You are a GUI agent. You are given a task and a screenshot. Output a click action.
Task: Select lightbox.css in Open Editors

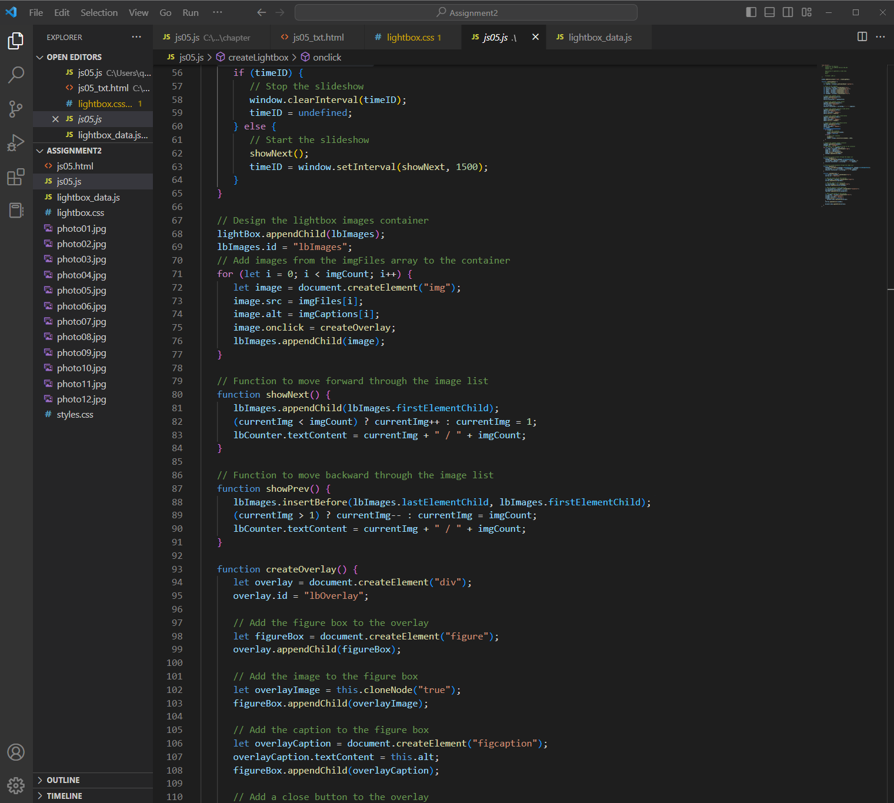[93, 104]
